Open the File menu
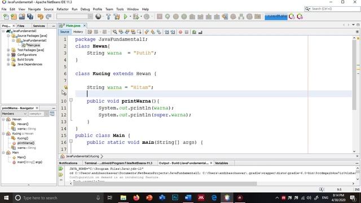Viewport: 361px width, 203px height. click(4, 9)
